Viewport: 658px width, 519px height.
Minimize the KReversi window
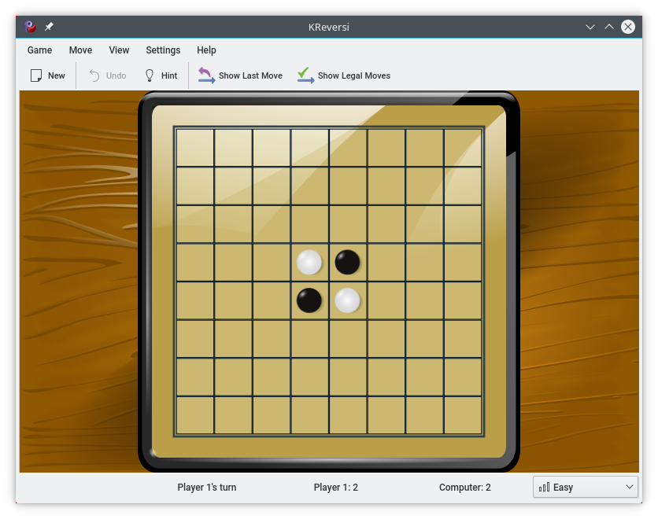590,27
